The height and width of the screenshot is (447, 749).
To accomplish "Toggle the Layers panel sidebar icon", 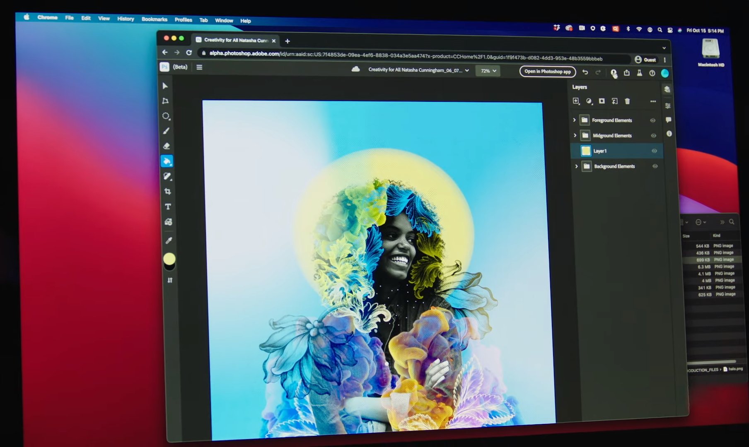I will pos(667,89).
